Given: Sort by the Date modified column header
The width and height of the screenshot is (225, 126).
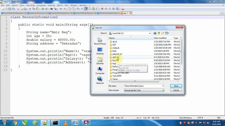Looking at the screenshot, I should tap(163, 38).
